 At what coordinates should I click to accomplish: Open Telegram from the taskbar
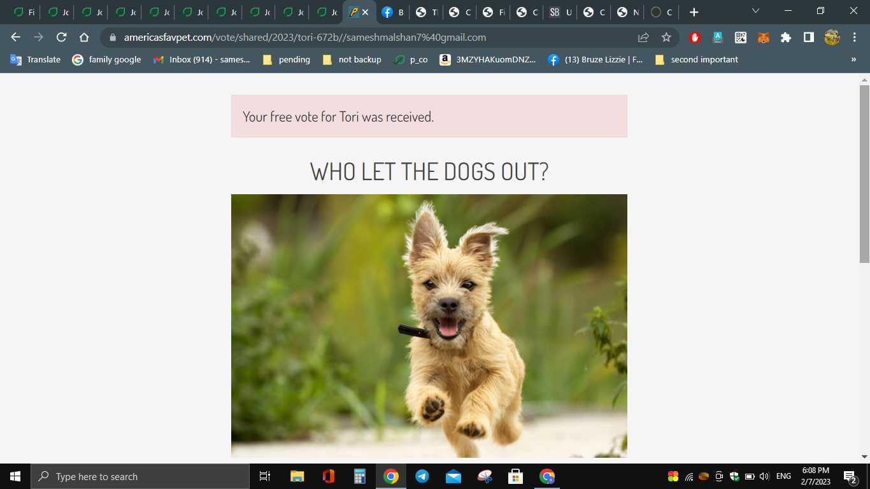422,476
